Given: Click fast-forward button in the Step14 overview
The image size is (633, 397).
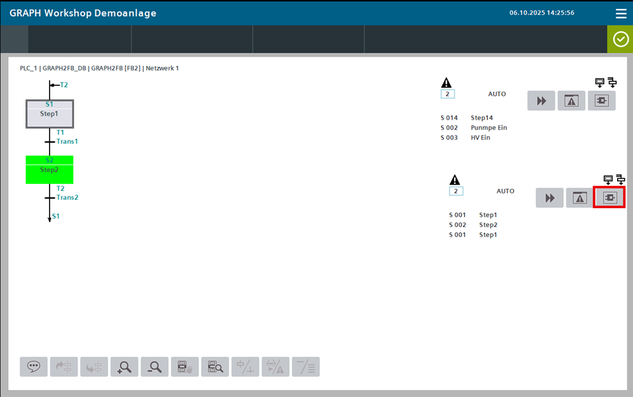Looking at the screenshot, I should pos(541,101).
